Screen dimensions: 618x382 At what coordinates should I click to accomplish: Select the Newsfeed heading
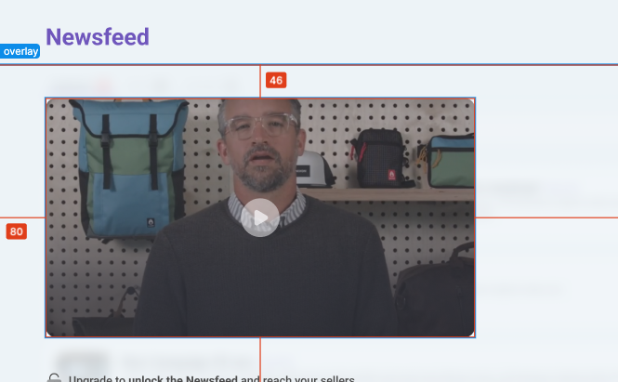(98, 37)
